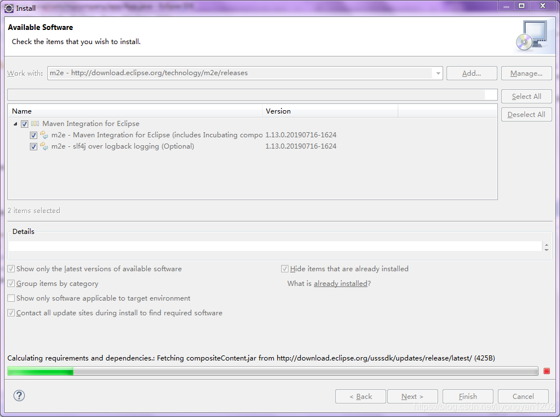
Task: Toggle Group items by category checkbox
Action: (11, 283)
